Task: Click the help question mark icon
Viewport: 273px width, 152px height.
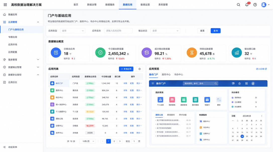Action: (x=255, y=5)
